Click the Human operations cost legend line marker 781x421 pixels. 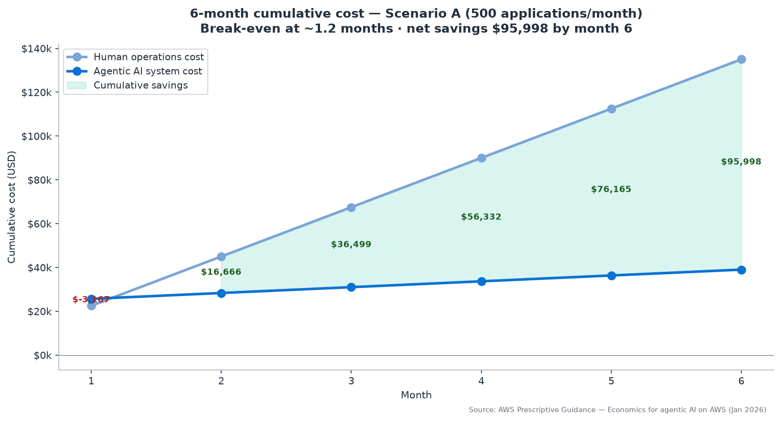tap(77, 57)
